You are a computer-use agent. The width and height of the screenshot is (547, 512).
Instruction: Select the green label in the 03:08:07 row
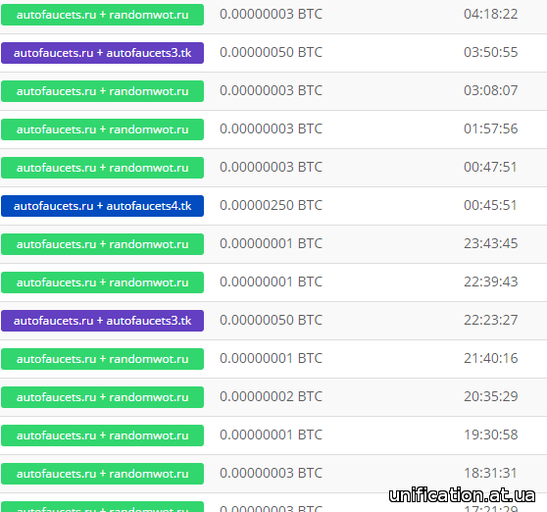102,91
